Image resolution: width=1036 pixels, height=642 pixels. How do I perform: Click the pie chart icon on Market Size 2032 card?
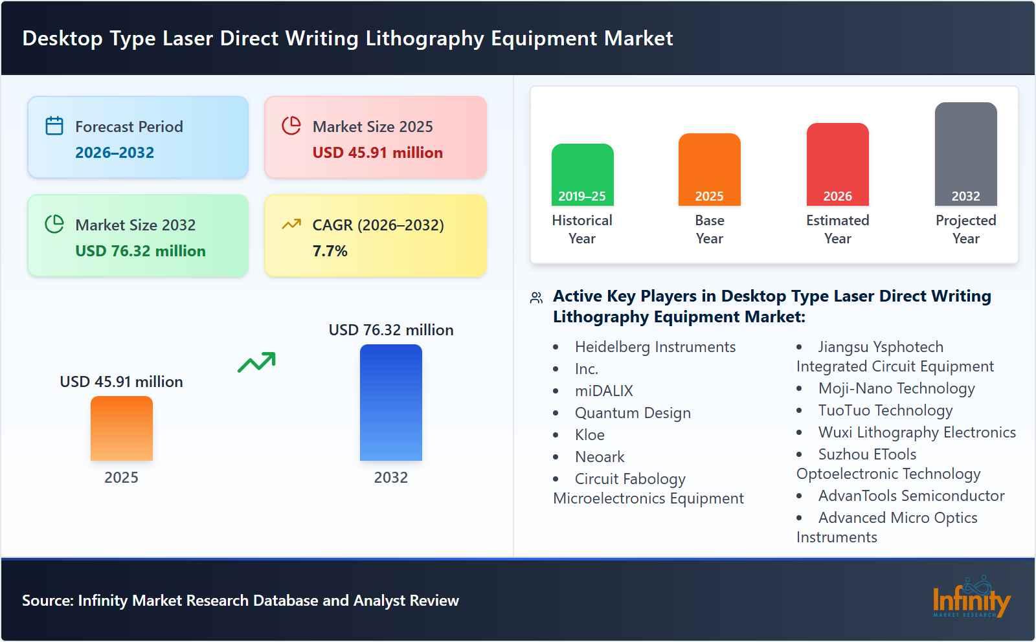click(x=54, y=225)
